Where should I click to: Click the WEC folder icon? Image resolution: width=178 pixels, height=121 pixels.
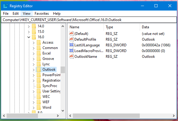(x=39, y=97)
